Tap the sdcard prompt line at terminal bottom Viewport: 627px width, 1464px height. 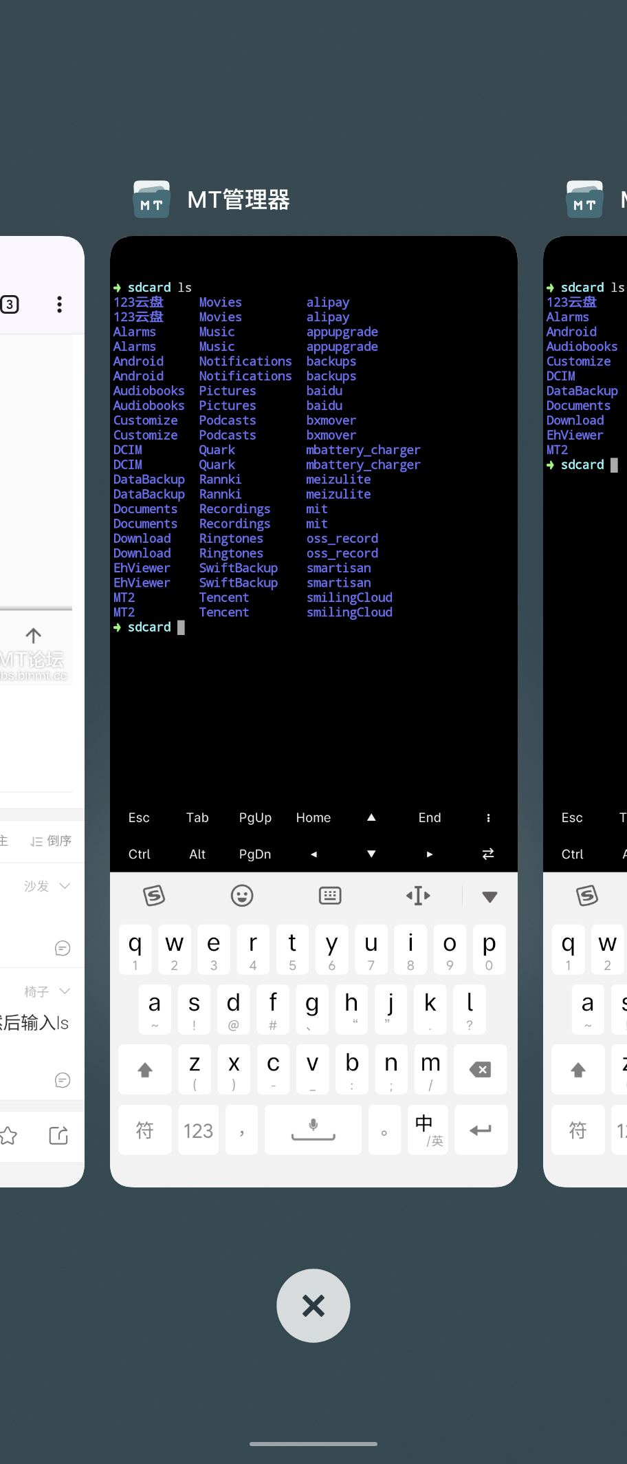pos(149,627)
